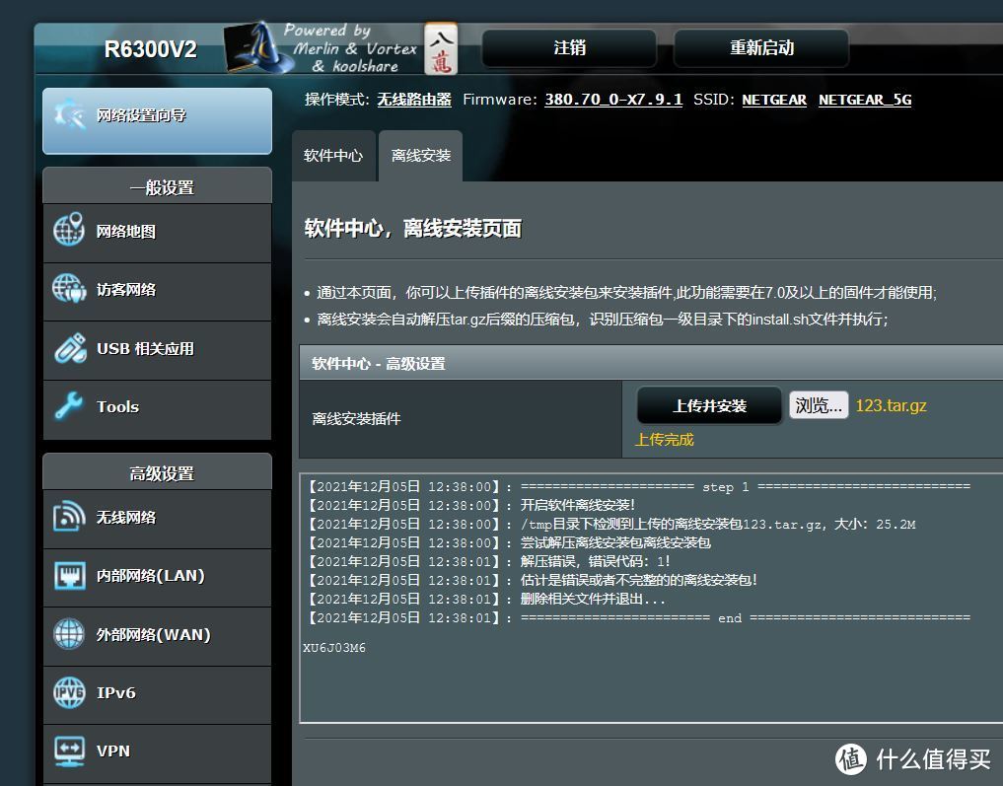Select the 无线网络 wireless icon
Image resolution: width=1003 pixels, height=786 pixels.
pos(67,518)
